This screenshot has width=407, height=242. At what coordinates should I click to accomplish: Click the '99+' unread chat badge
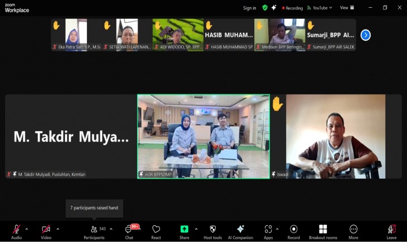(x=135, y=227)
